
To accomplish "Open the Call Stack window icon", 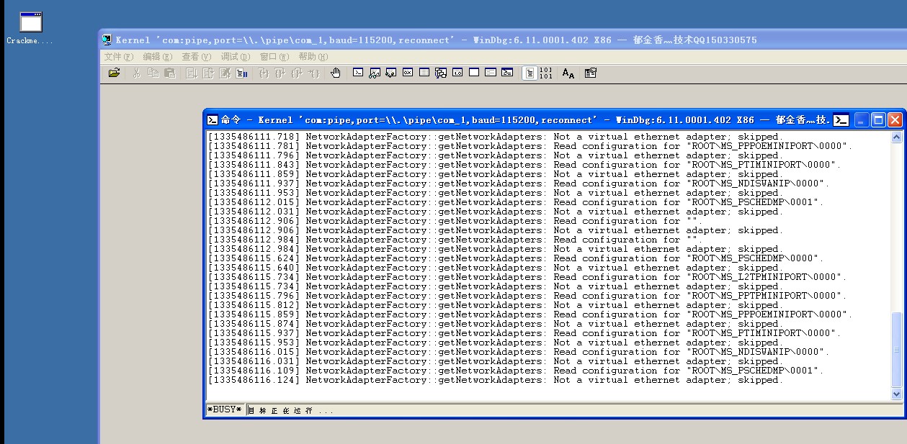I will tap(440, 73).
